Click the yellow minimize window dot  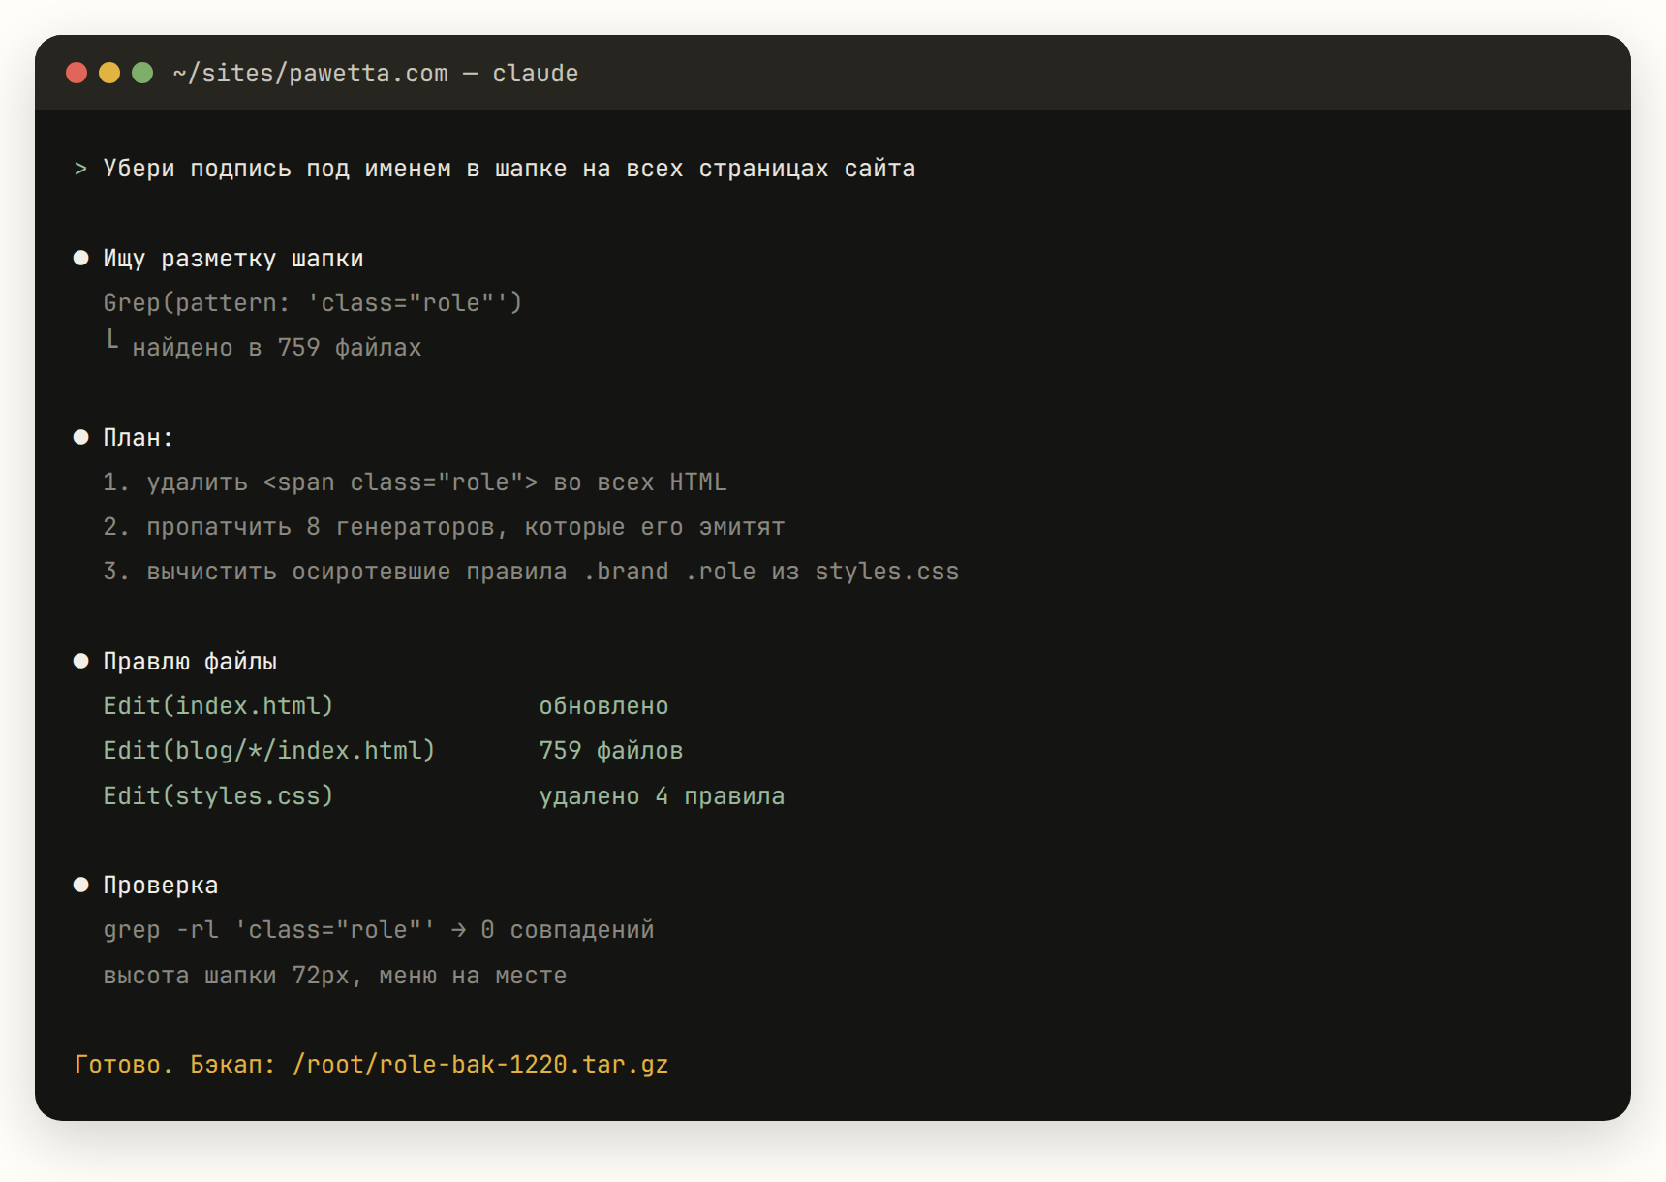[x=109, y=73]
